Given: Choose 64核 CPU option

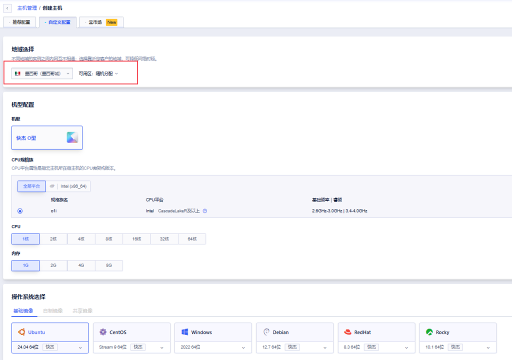Looking at the screenshot, I should [x=192, y=239].
